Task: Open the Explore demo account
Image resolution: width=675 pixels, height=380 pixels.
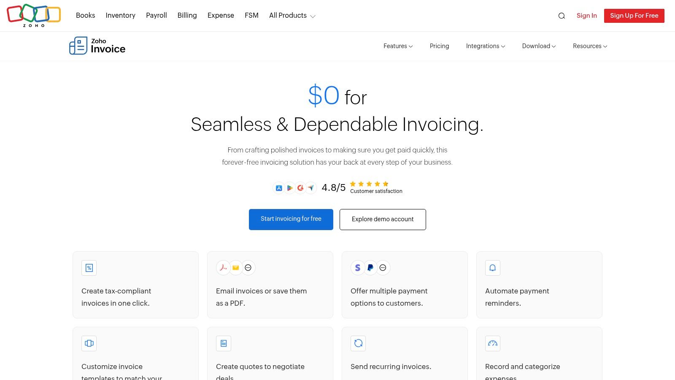Action: (382, 219)
